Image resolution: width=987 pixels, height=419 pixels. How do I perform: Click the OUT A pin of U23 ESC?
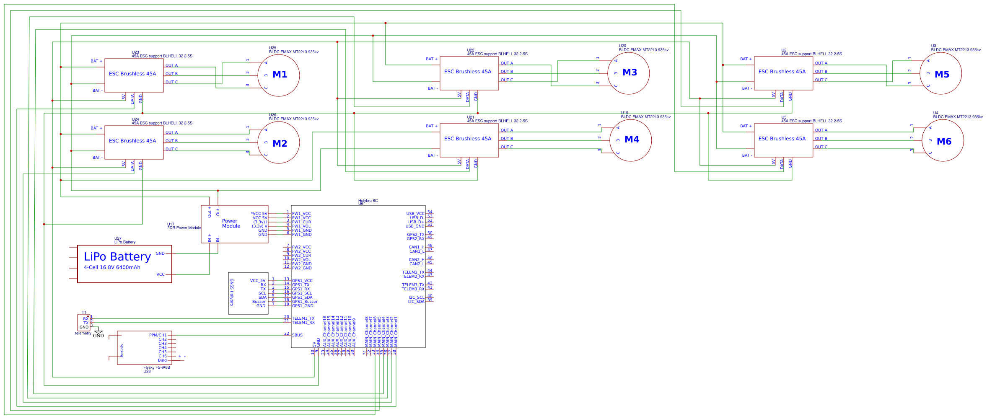click(171, 65)
